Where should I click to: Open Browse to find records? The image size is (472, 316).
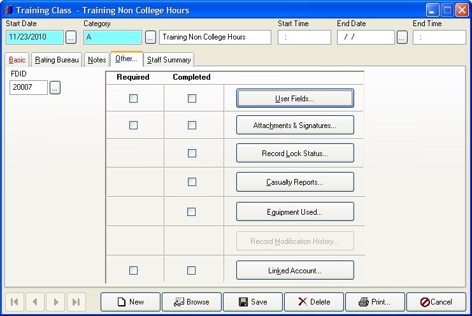point(192,302)
